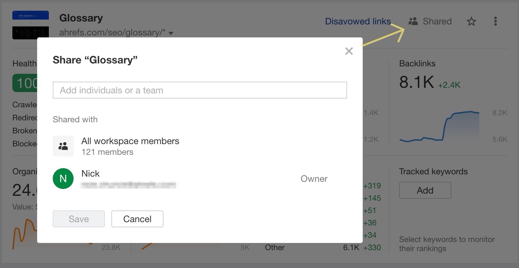Change Nick's Owner role
The image size is (519, 268).
point(314,179)
